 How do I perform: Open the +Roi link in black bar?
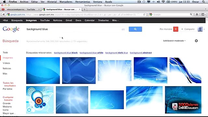pos(5,20)
